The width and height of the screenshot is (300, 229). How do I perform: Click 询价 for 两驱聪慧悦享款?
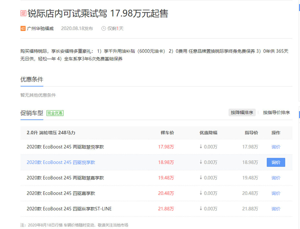coord(276,147)
